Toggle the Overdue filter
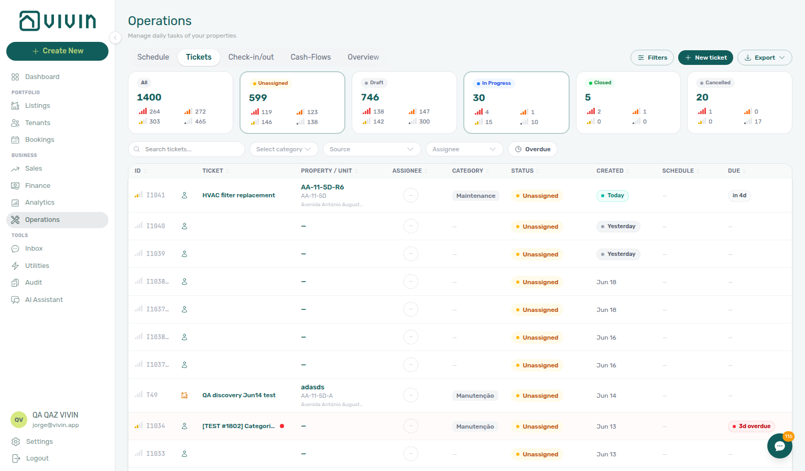The height and width of the screenshot is (471, 805). 532,149
